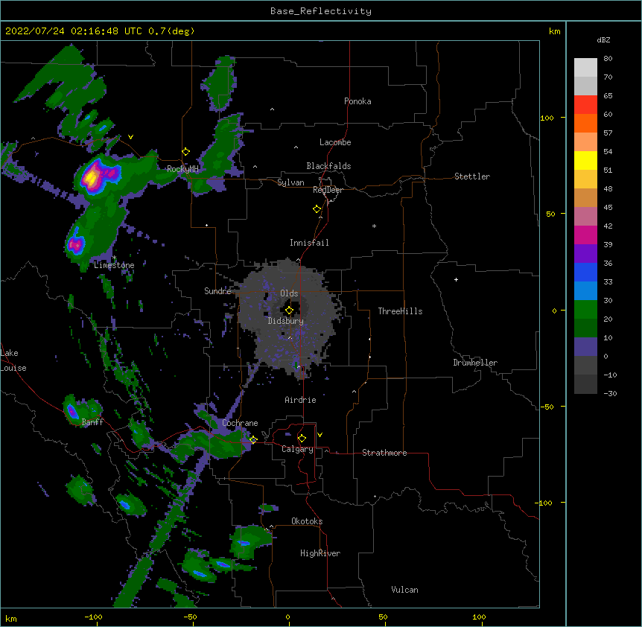The image size is (642, 627).
Task: Click the Blackfalds city label
Action: click(x=328, y=166)
